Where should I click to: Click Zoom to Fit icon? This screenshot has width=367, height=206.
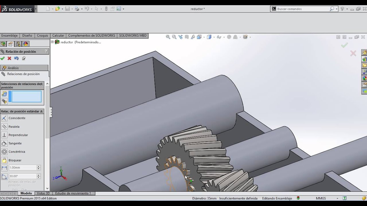(x=168, y=37)
